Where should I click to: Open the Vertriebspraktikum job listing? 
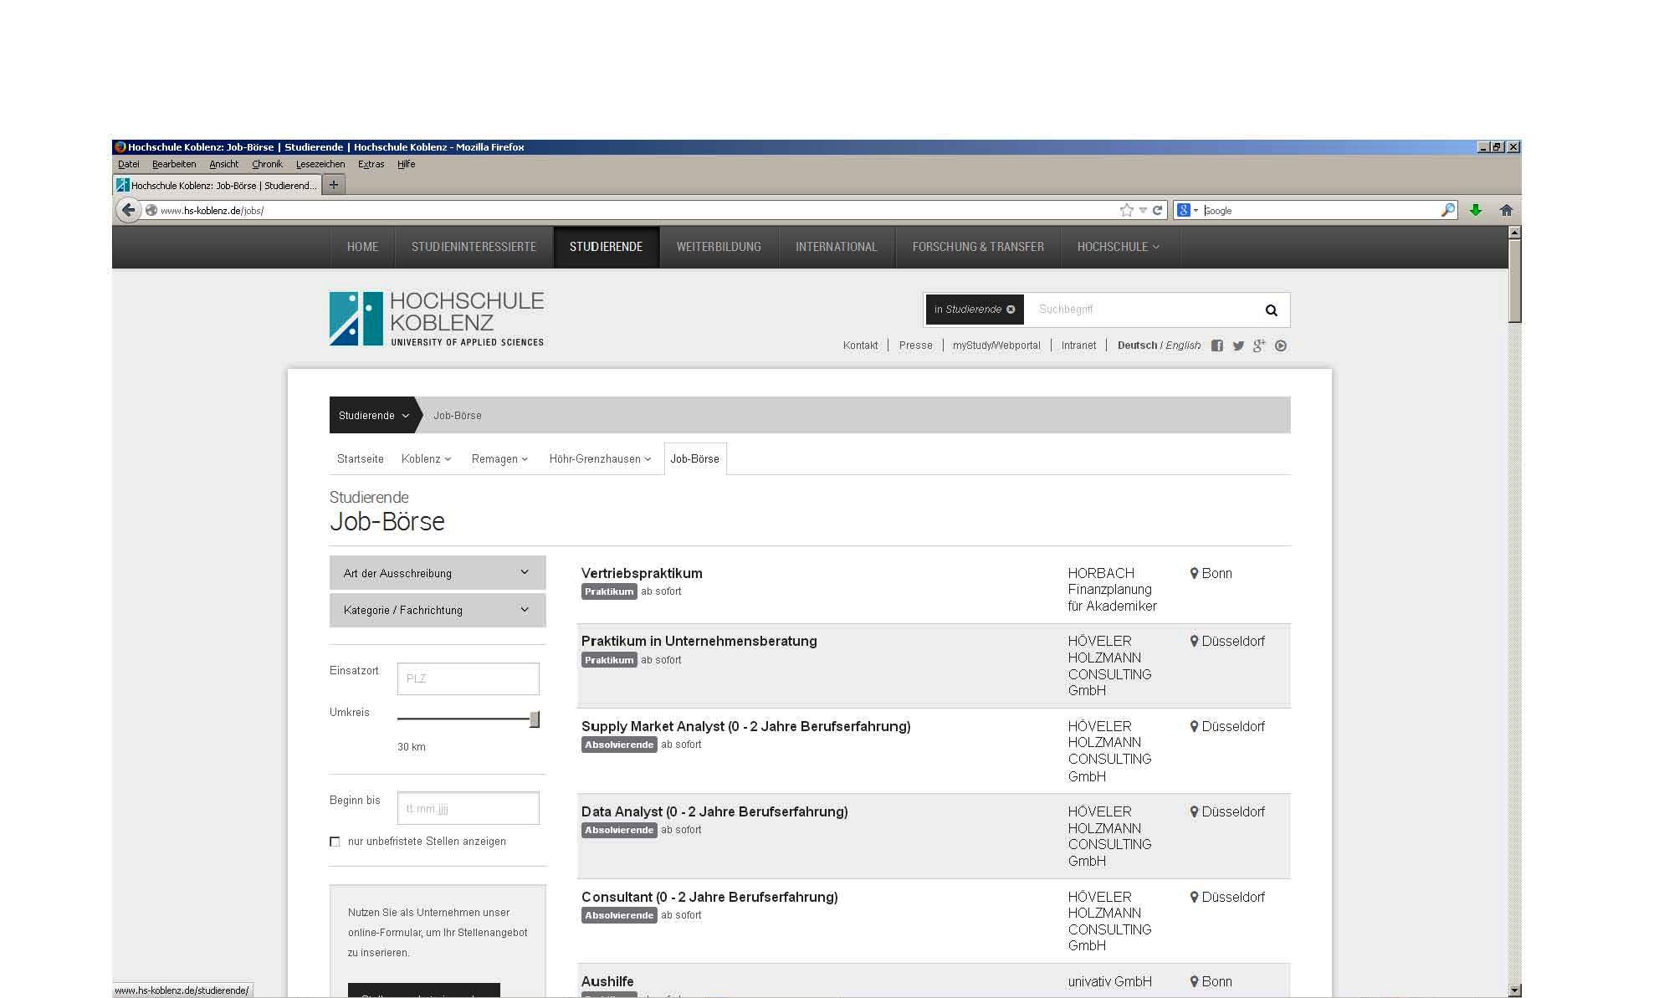[x=642, y=573]
